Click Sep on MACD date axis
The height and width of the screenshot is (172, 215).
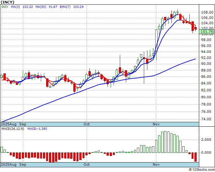pyautogui.click(x=23, y=164)
